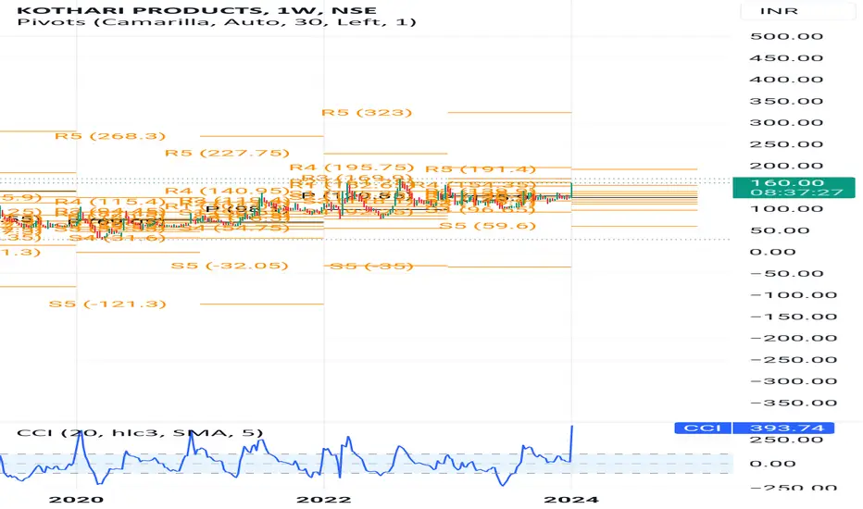Select the S5 (59.6) pivot label

coord(488,226)
